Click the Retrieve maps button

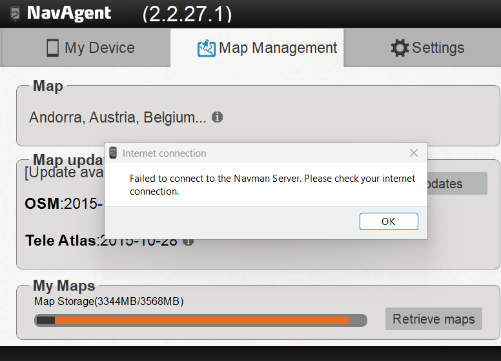pyautogui.click(x=434, y=319)
